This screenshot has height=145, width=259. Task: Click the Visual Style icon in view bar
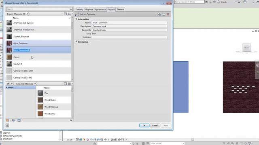click(81, 139)
